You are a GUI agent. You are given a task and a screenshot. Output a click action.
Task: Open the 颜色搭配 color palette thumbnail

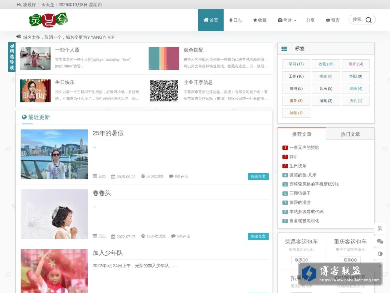tap(164, 58)
